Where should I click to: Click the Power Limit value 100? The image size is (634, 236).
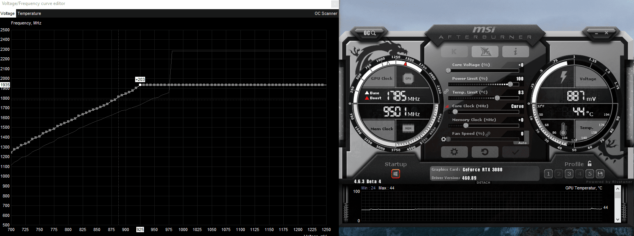[x=520, y=79]
